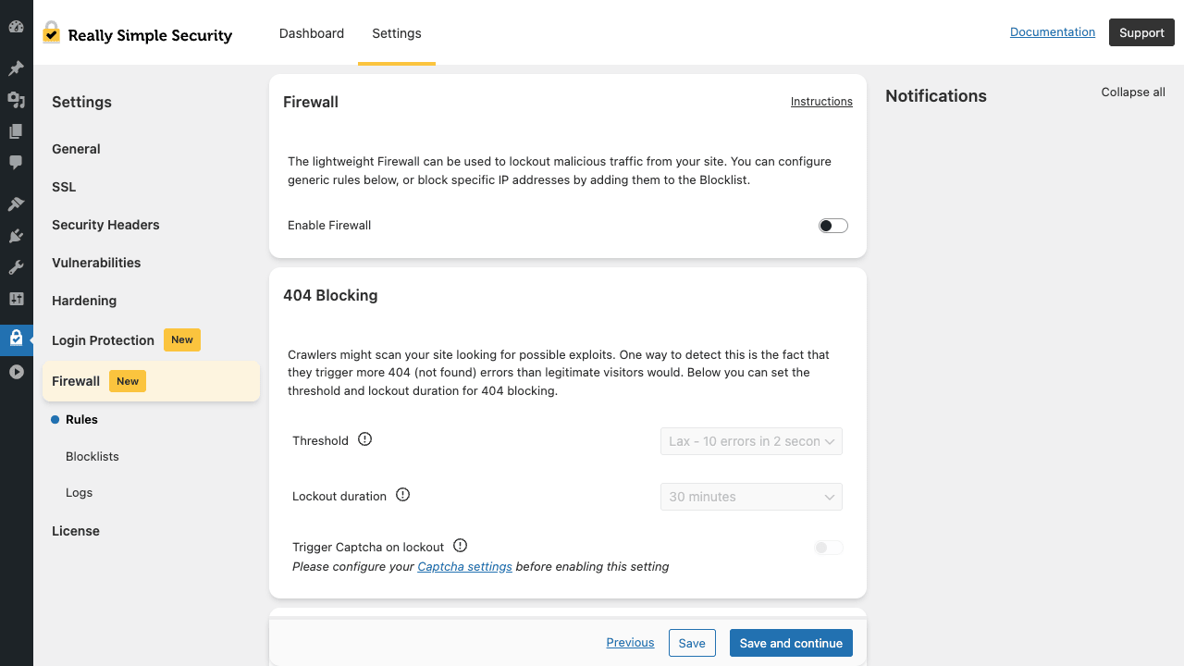Click Collapse all notifications

pyautogui.click(x=1133, y=92)
